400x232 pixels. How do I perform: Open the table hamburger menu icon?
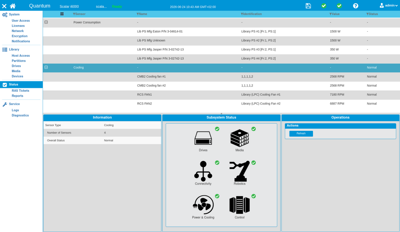click(62, 14)
